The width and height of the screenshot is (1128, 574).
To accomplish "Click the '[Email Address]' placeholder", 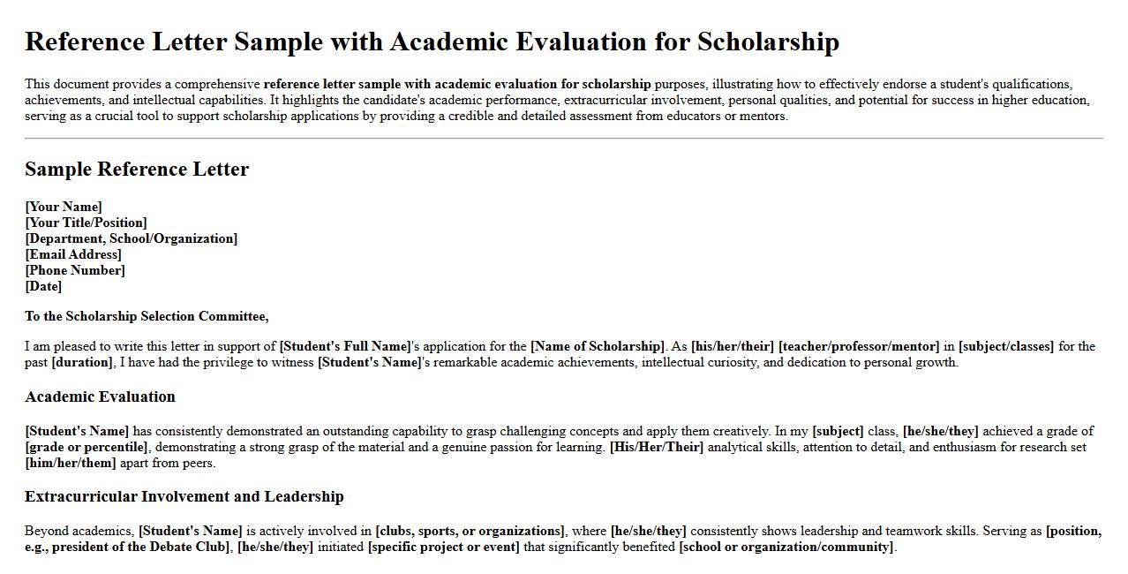I will 73,254.
